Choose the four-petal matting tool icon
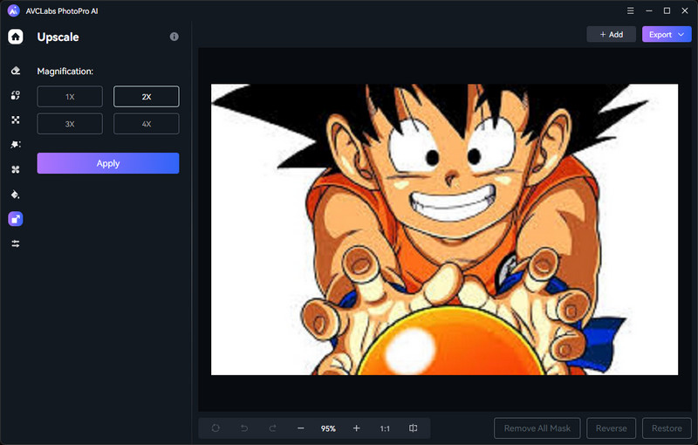The height and width of the screenshot is (445, 698). point(16,169)
